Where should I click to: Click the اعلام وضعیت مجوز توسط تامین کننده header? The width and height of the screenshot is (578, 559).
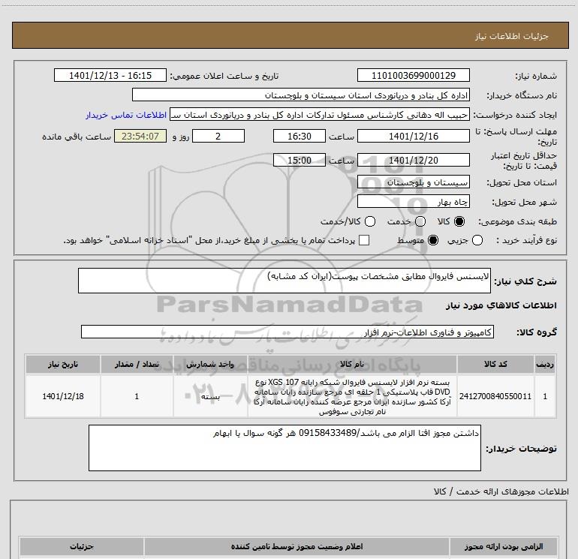297,546
